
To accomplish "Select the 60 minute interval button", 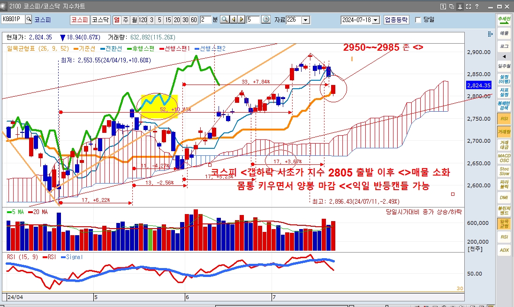I will (194, 20).
